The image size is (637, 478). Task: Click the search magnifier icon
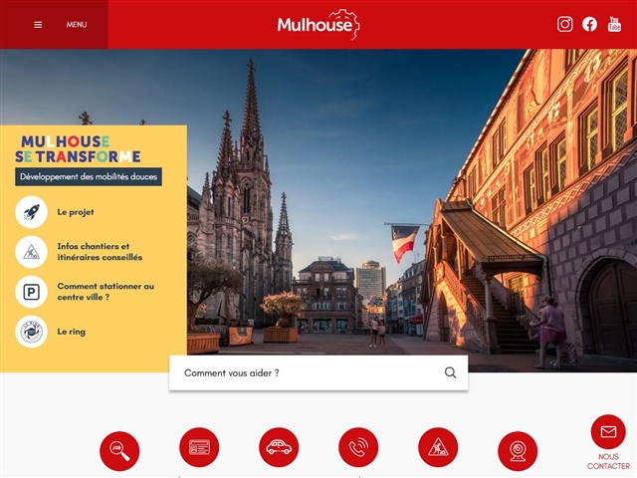point(450,372)
